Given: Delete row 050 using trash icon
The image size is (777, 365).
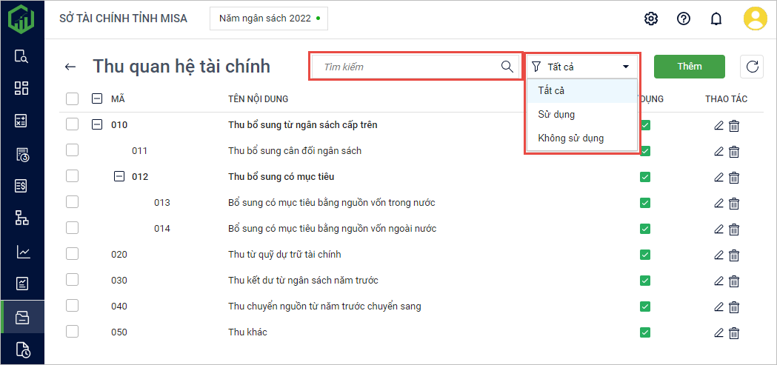Looking at the screenshot, I should click(x=734, y=332).
